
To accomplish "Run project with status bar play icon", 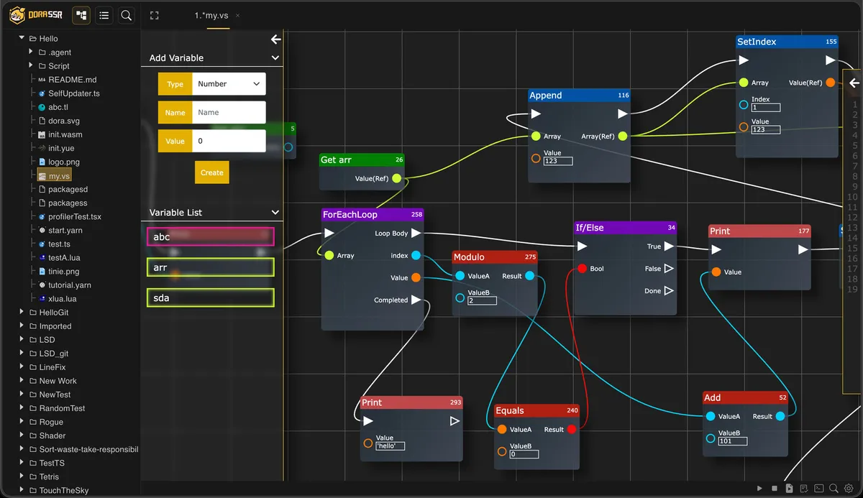I will point(759,489).
